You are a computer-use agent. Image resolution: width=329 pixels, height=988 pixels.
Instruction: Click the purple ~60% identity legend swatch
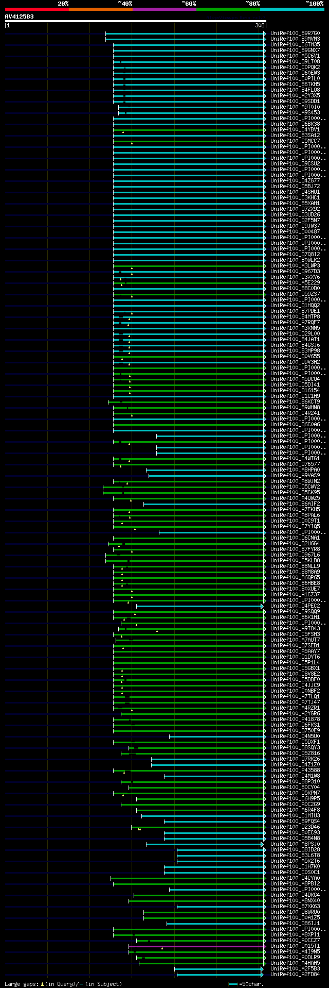pyautogui.click(x=164, y=9)
